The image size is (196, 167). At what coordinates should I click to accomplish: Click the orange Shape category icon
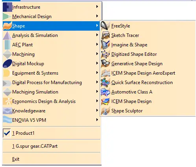[x=7, y=26]
